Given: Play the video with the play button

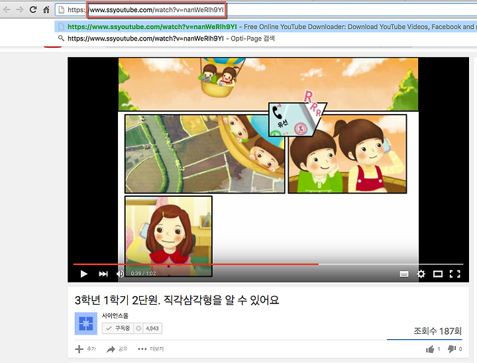Looking at the screenshot, I should tap(83, 274).
